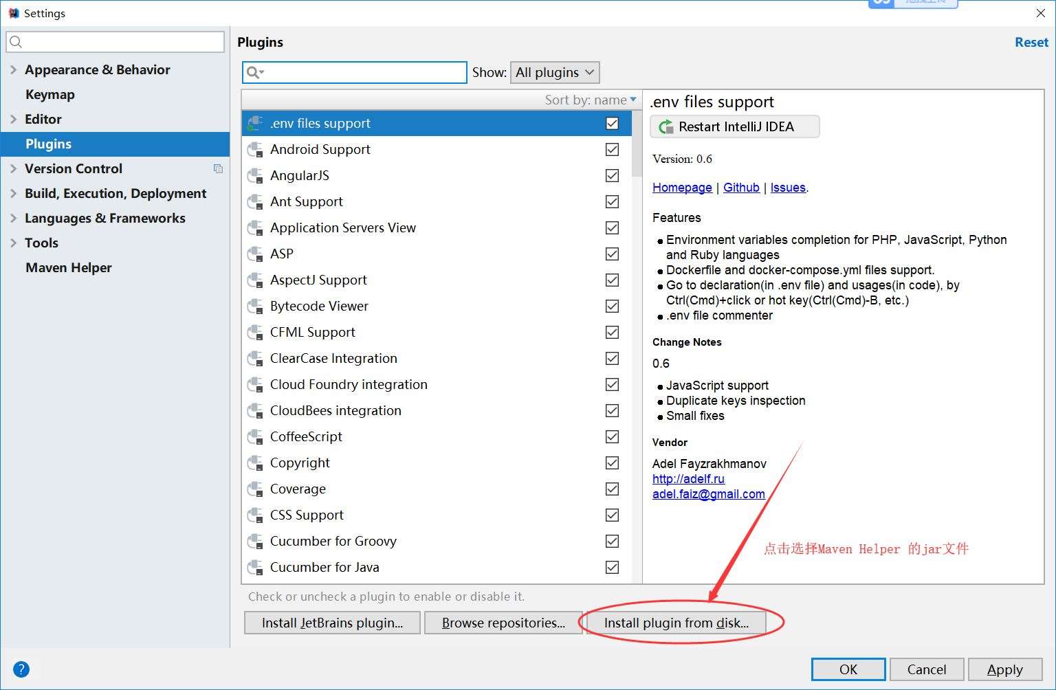Click the search magnifier icon in plugins field
Screen dimensions: 1056x690
(x=254, y=72)
